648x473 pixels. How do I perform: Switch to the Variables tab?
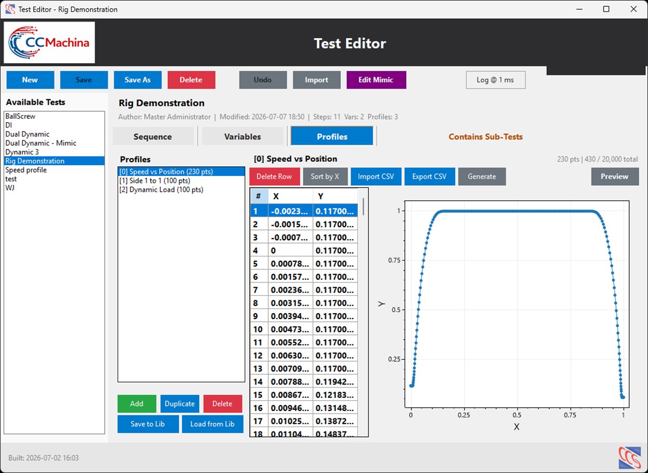242,137
